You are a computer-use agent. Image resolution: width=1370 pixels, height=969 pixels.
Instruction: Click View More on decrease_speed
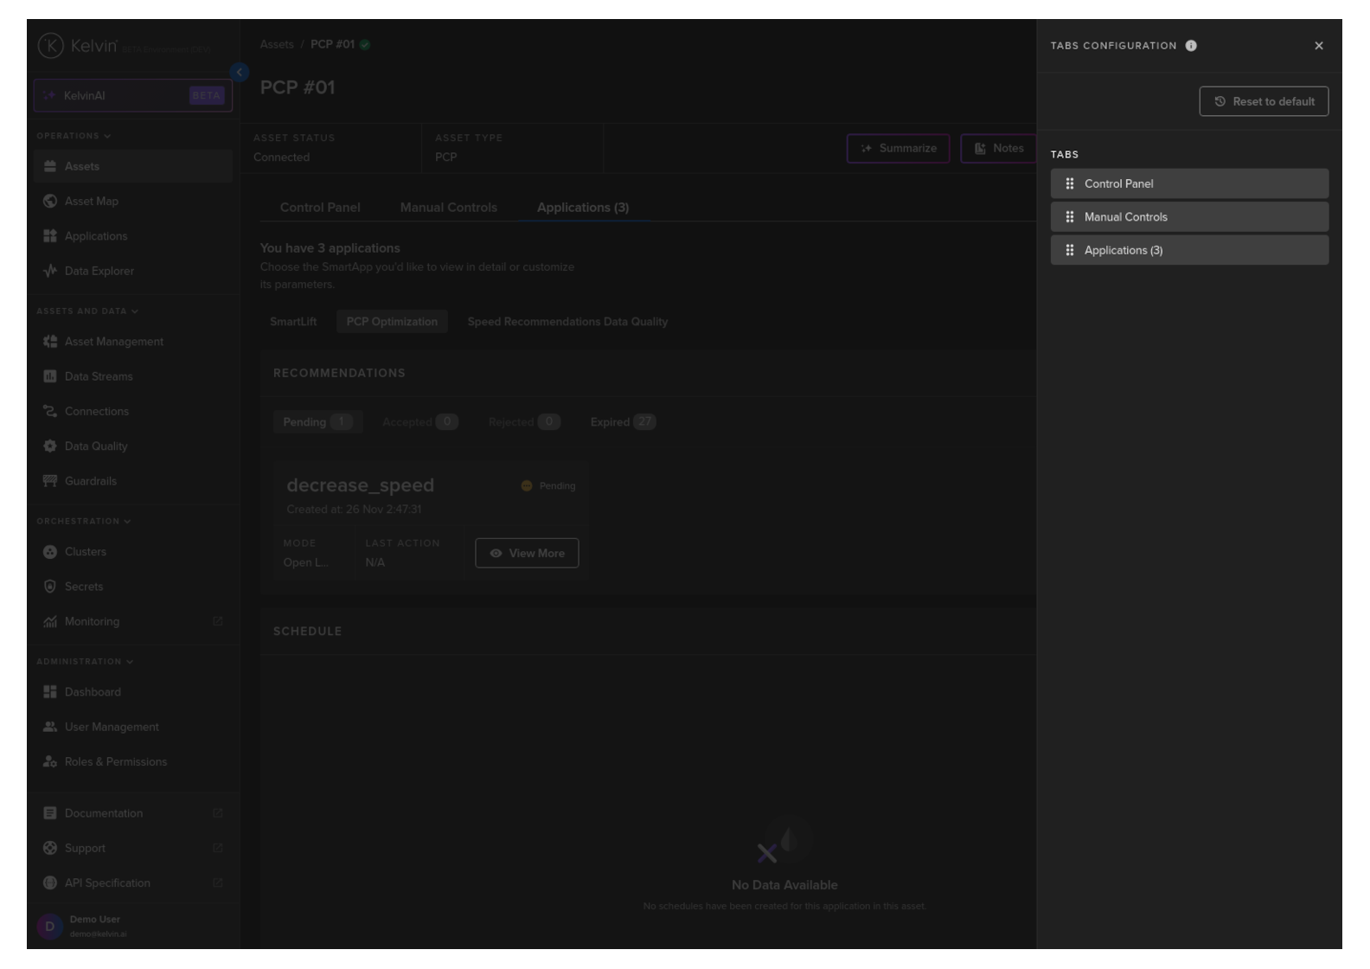pos(527,554)
